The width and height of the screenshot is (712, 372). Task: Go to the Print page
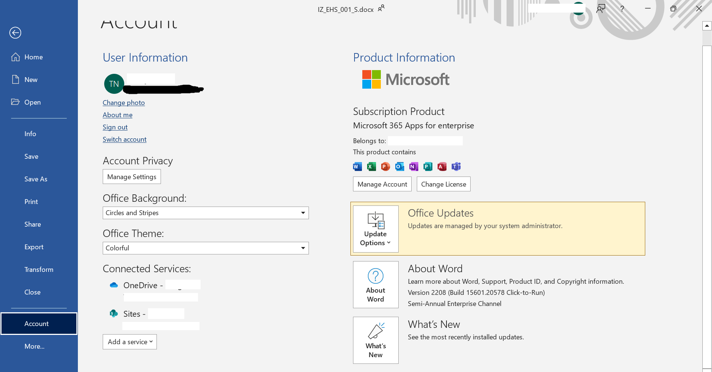(x=39, y=202)
